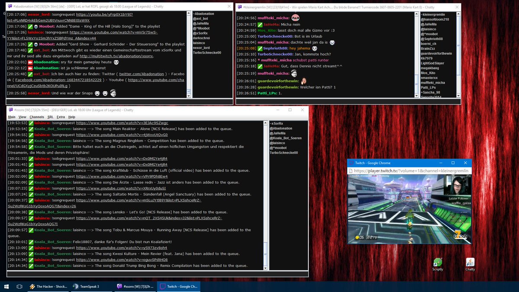The image size is (519, 292).
Task: Select 'The Hacker - Shock...' taskbar item
Action: point(48,286)
